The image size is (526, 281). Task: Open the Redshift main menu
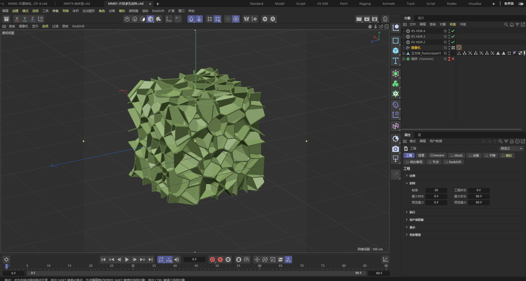[x=158, y=11]
